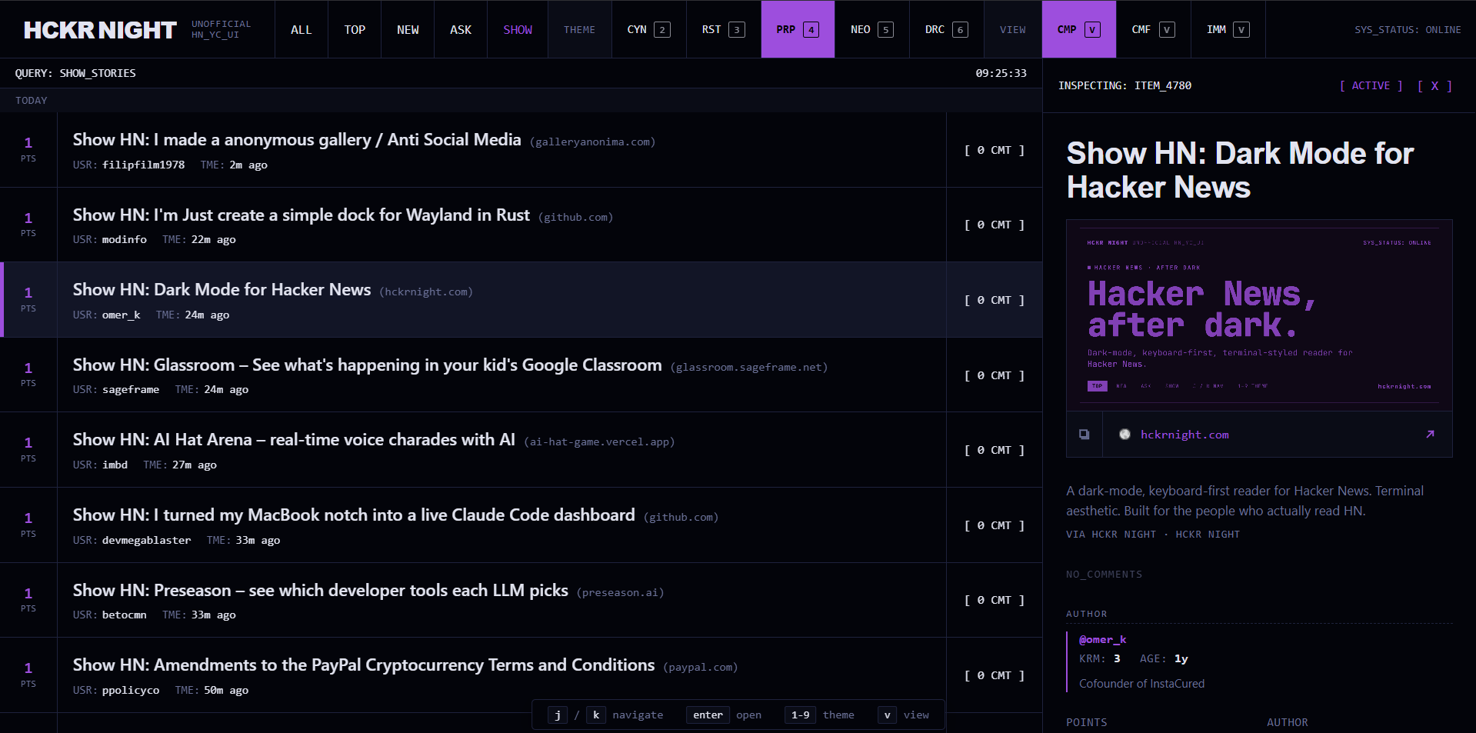Open the Preseason LLM picks story
The height and width of the screenshot is (733, 1476).
(x=321, y=591)
